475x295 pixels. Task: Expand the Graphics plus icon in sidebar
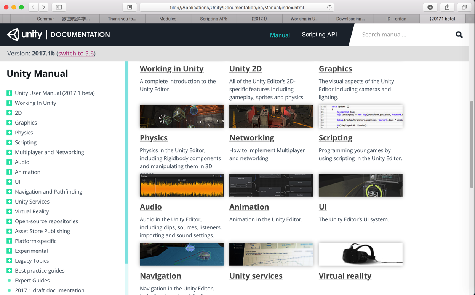(9, 123)
